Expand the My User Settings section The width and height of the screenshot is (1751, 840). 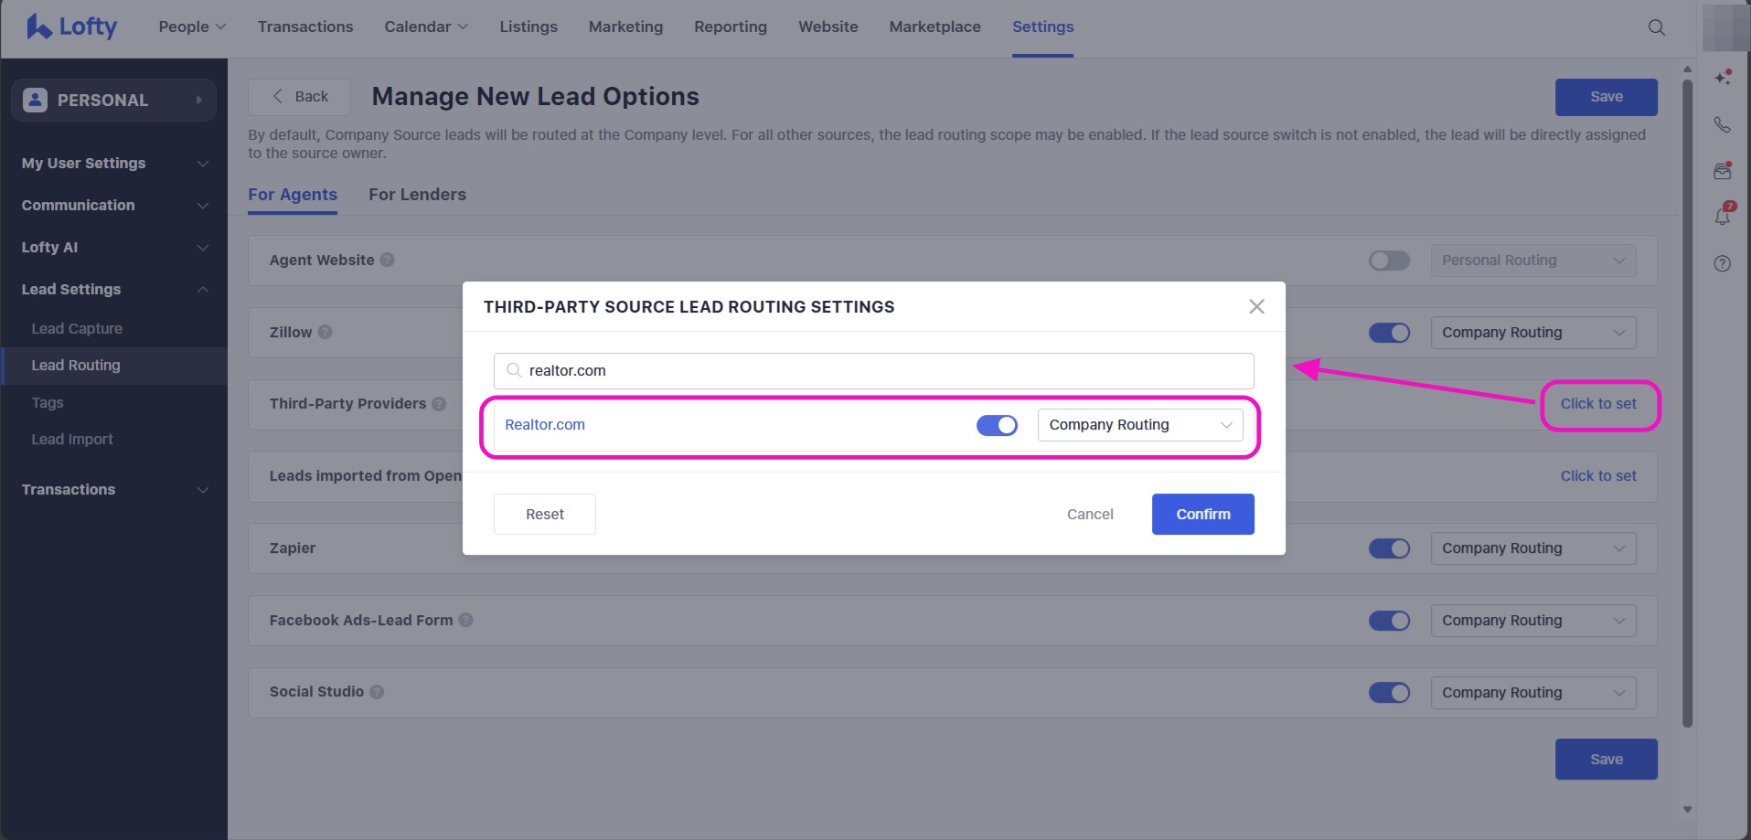tap(113, 164)
